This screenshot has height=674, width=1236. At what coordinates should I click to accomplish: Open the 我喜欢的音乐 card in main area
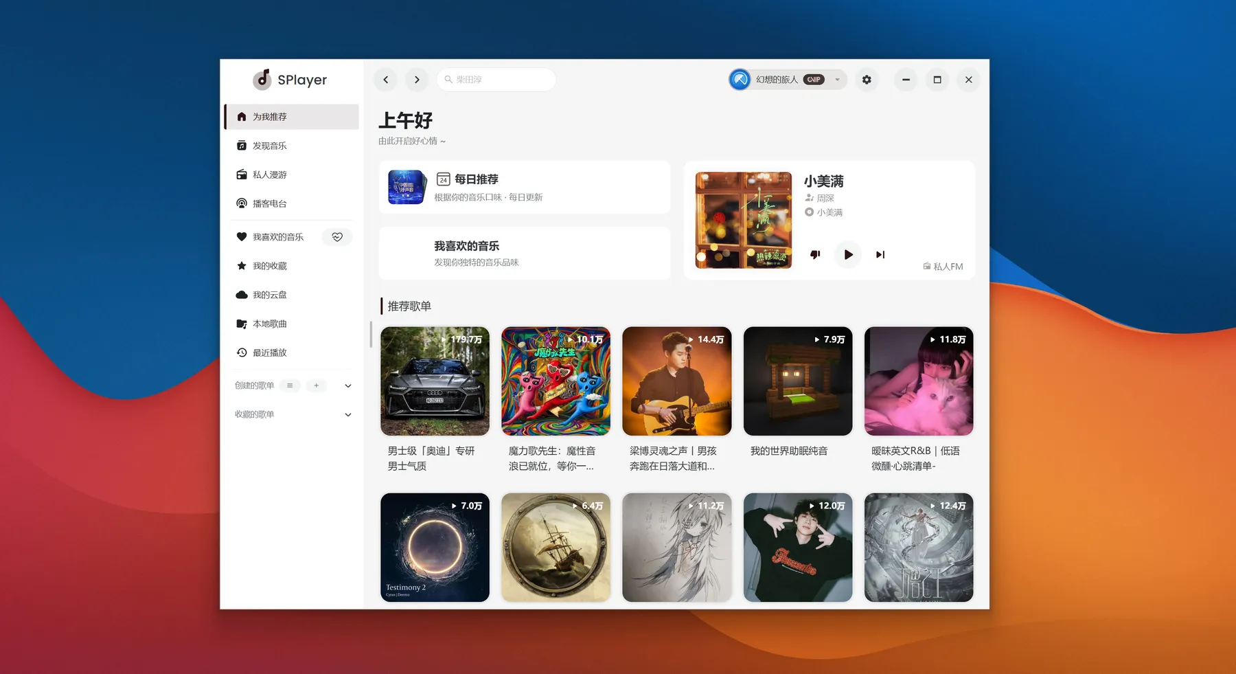(524, 254)
